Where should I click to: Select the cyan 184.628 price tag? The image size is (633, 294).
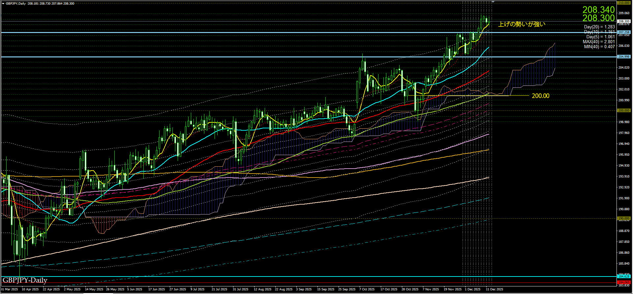point(624,277)
